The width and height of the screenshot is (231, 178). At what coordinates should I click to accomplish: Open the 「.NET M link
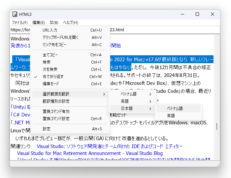(x=20, y=123)
